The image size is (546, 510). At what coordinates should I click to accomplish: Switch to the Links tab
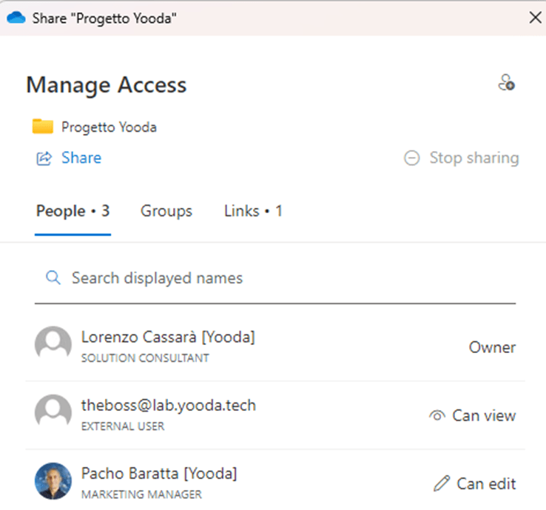253,211
